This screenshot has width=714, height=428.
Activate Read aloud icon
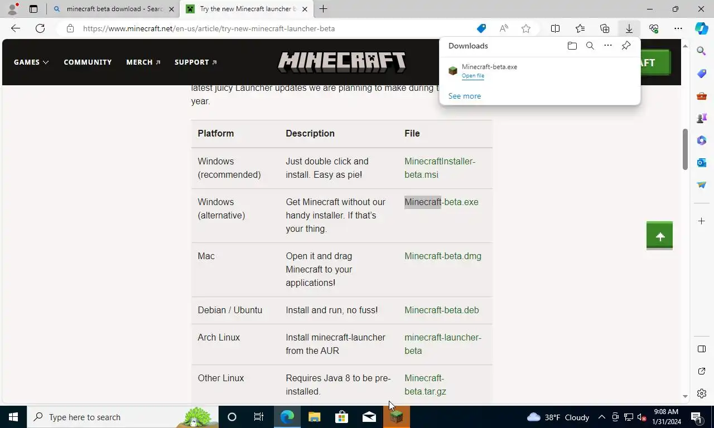tap(504, 28)
